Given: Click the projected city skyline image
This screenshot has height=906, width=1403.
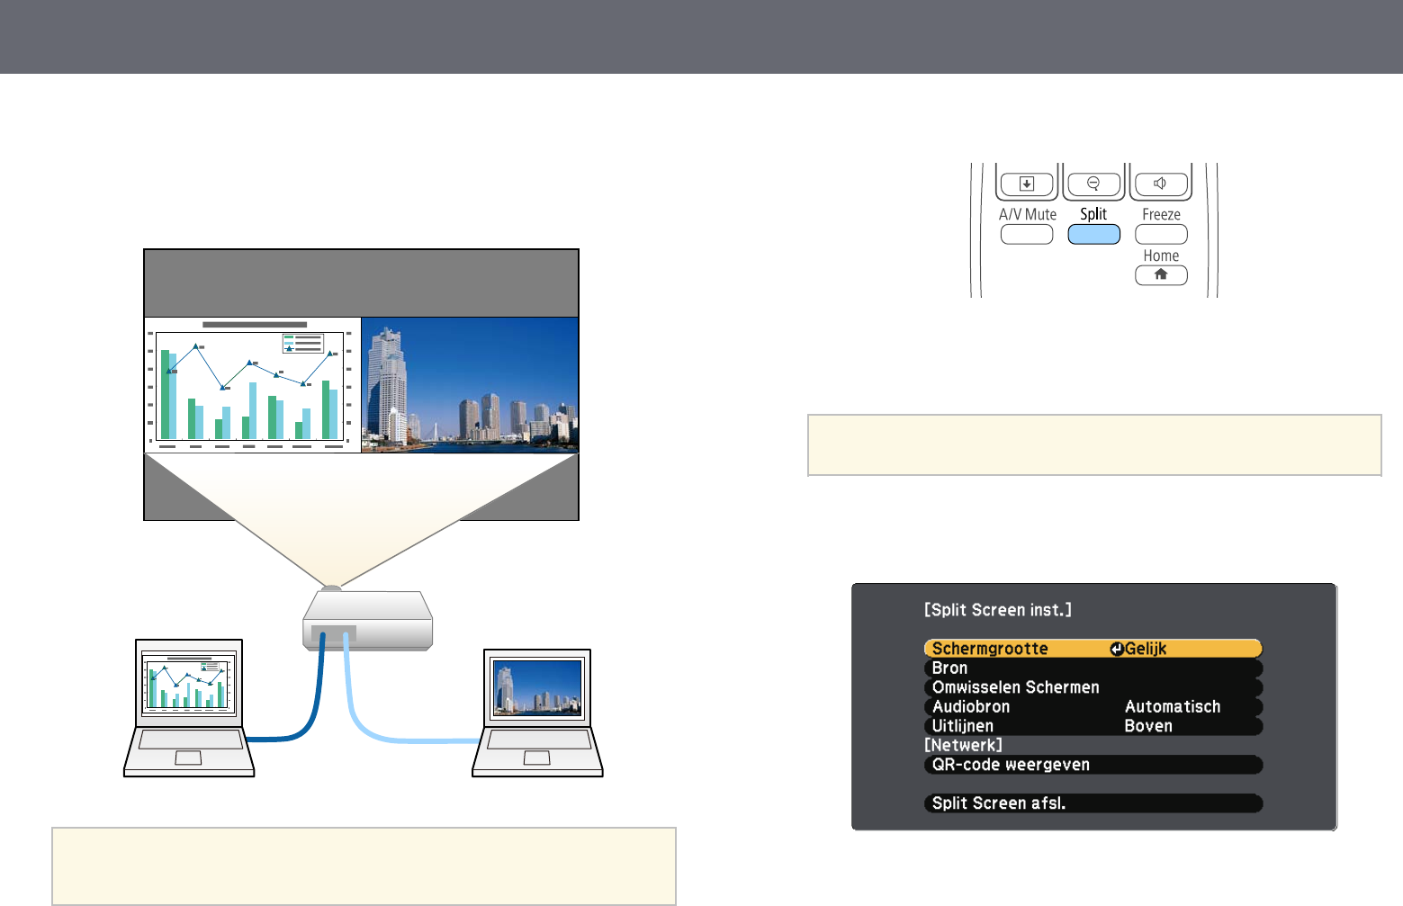Looking at the screenshot, I should point(470,384).
